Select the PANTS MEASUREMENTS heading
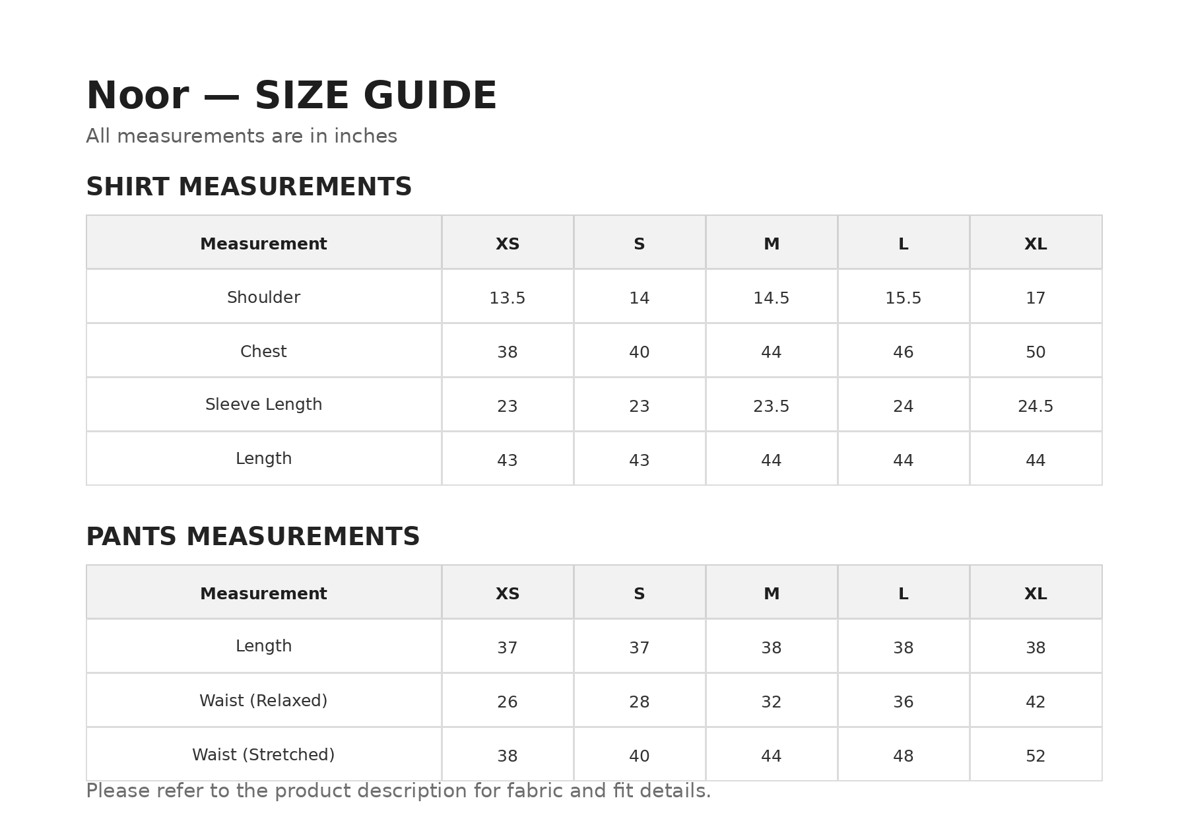Image resolution: width=1188 pixels, height=825 pixels. click(253, 537)
